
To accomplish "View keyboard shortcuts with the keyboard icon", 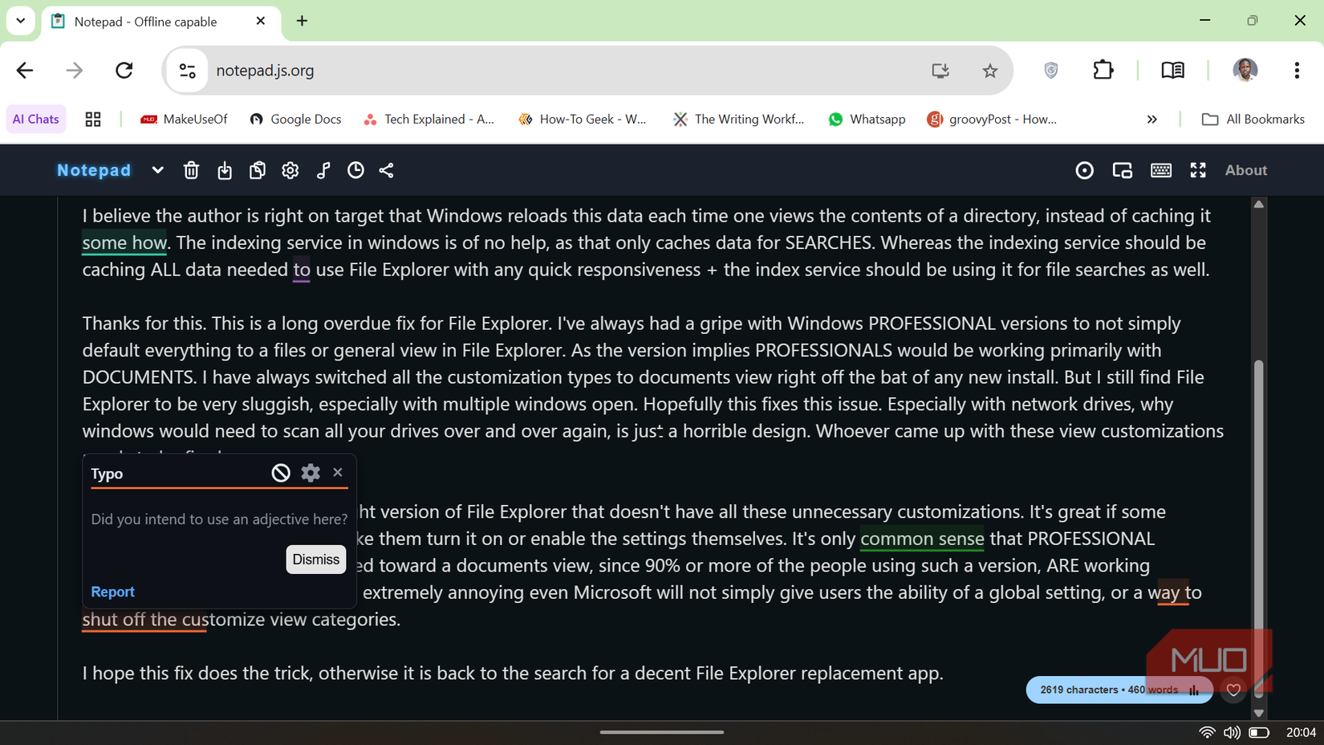I will click(x=1161, y=170).
